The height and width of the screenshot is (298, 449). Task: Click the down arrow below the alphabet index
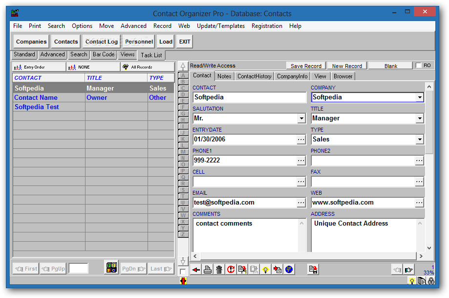click(183, 261)
